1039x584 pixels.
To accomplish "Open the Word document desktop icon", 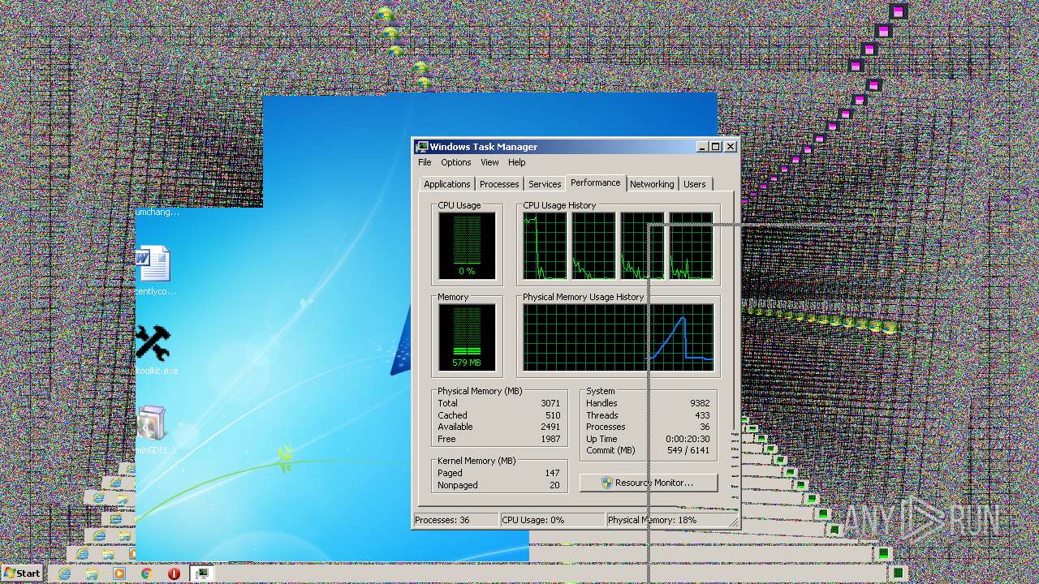I will 153,264.
